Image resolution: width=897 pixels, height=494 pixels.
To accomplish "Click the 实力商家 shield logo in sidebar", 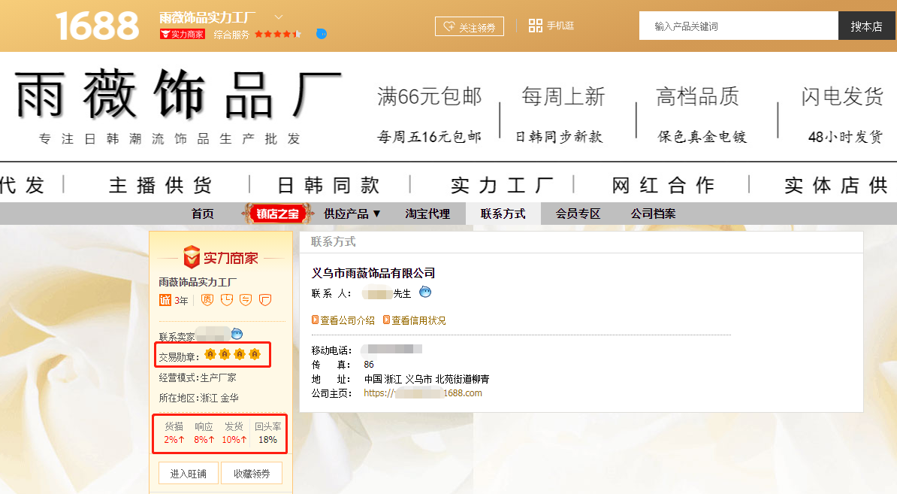I will (x=220, y=258).
